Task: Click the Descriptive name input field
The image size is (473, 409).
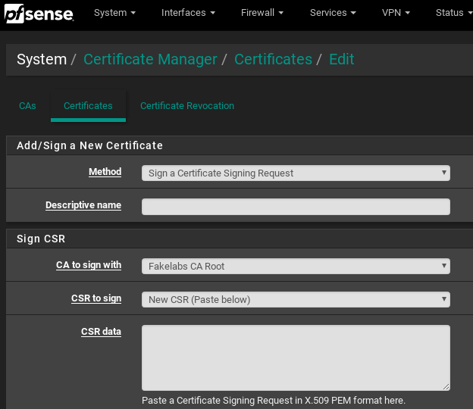Action: pyautogui.click(x=296, y=206)
